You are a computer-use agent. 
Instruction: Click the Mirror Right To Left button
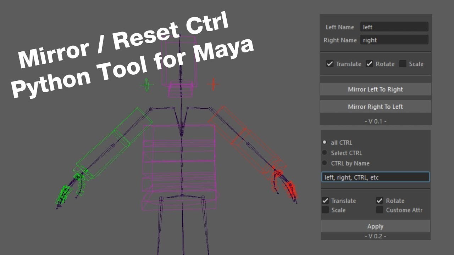coord(376,107)
